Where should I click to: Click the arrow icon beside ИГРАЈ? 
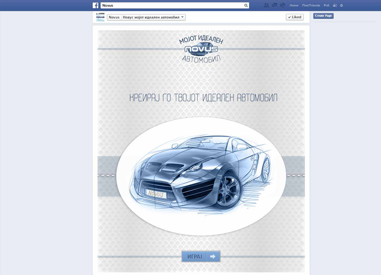(213, 256)
